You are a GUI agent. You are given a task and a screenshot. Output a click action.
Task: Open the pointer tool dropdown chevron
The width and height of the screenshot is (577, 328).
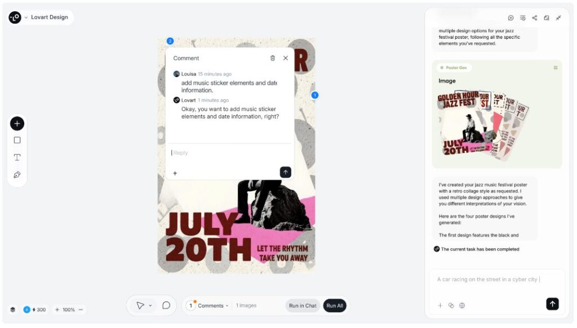(x=150, y=305)
